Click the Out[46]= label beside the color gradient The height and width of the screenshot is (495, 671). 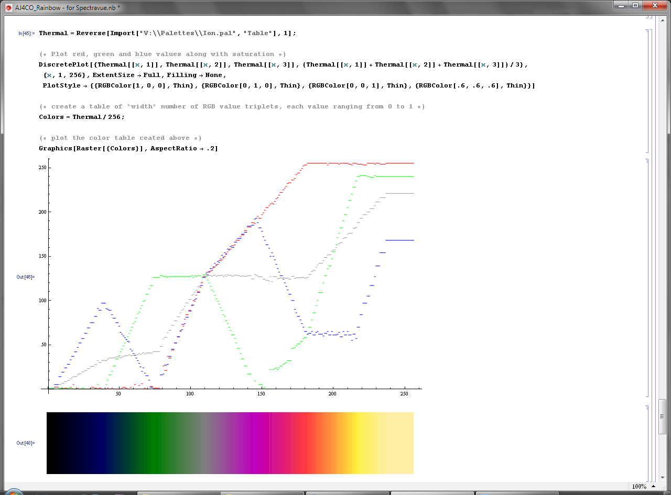[x=25, y=443]
